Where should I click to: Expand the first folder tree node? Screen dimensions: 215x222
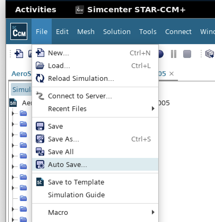pos(13,114)
